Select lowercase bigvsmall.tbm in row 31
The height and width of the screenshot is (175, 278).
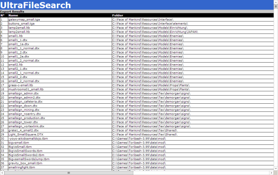point(19,142)
